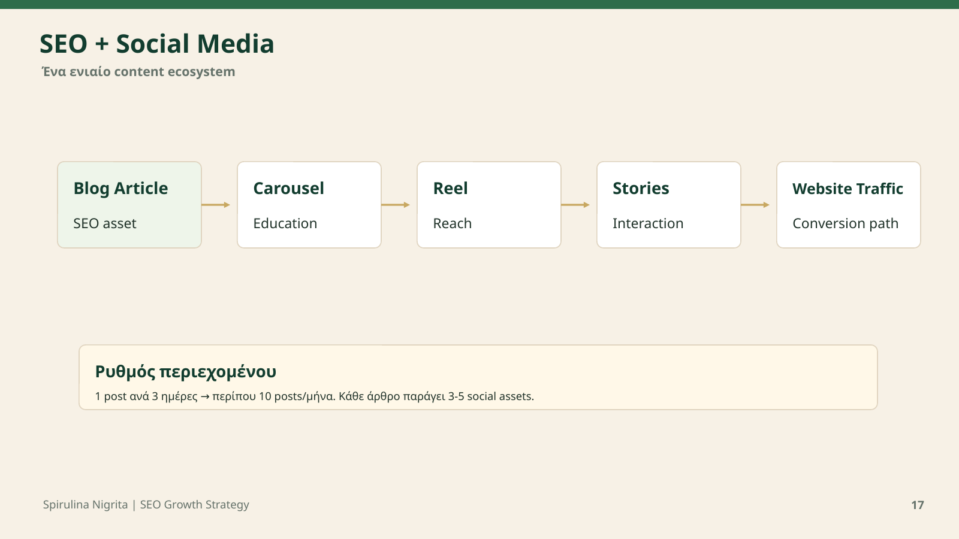
Task: Select the '1 post ανά 3 ημέρες' sentence
Action: [315, 396]
